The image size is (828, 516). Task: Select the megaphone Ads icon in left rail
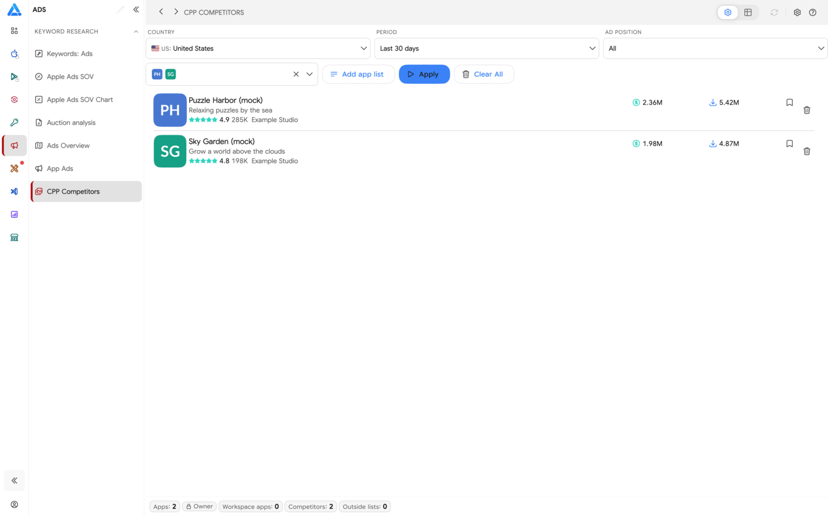(14, 145)
